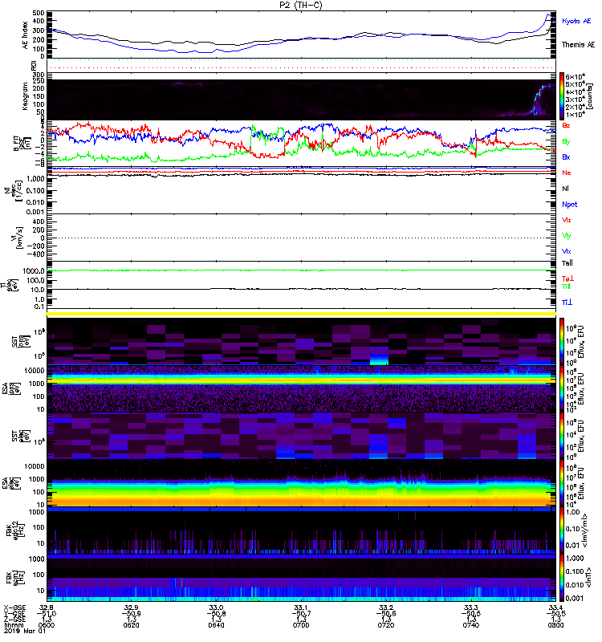Click the 0740 time tick label

[x=471, y=625]
